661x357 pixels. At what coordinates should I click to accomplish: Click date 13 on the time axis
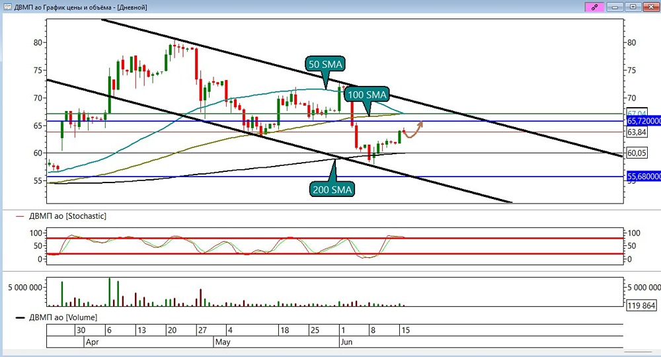(141, 331)
